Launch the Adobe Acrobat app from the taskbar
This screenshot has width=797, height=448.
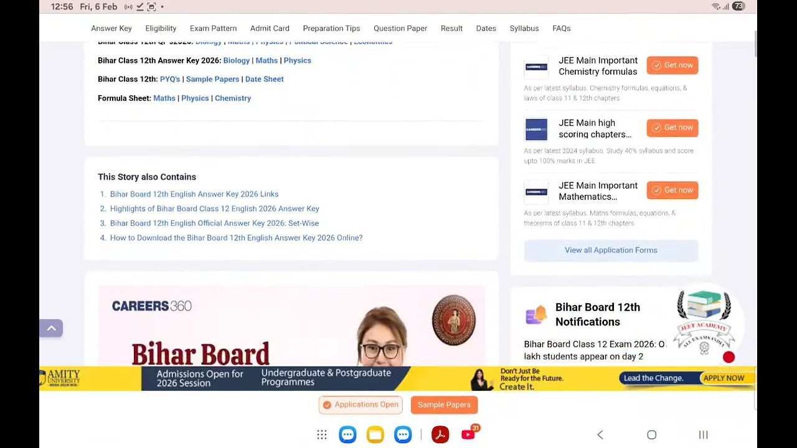(x=440, y=434)
